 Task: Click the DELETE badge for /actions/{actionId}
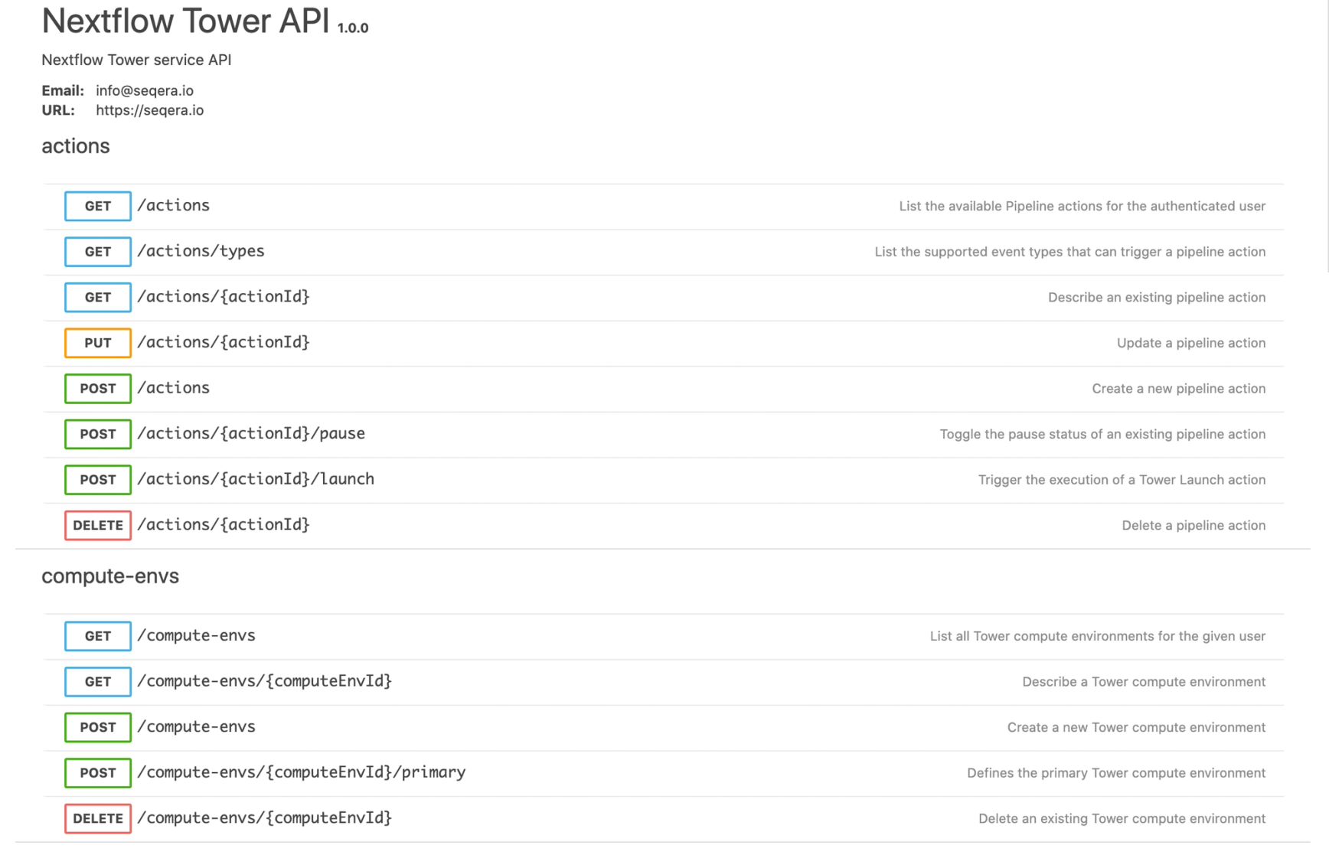tap(98, 525)
